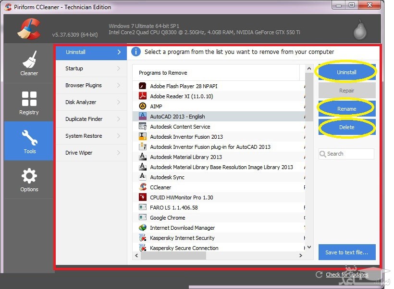Open the Startup tools tab
This screenshot has width=394, height=289.
pyautogui.click(x=74, y=68)
